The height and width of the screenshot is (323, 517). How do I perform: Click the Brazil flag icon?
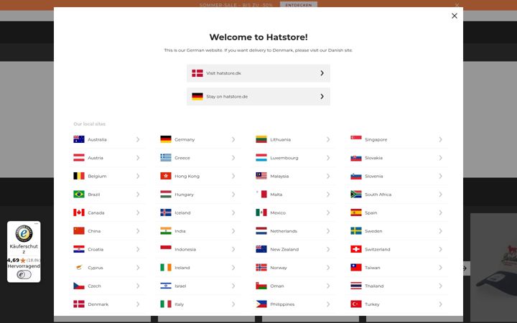[79, 195]
